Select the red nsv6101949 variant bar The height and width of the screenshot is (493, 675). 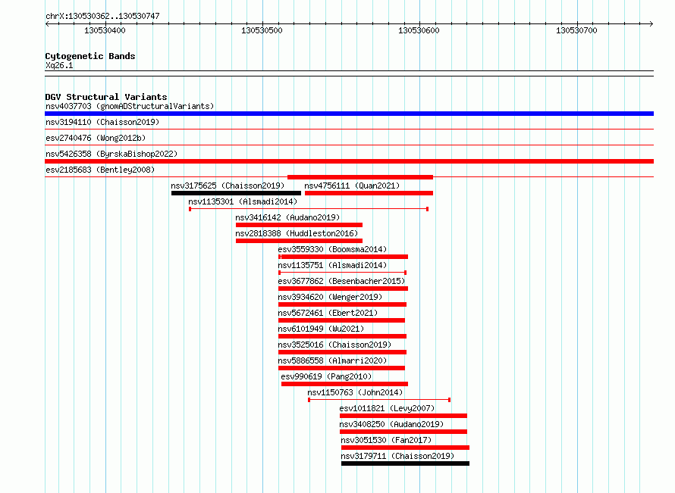342,336
